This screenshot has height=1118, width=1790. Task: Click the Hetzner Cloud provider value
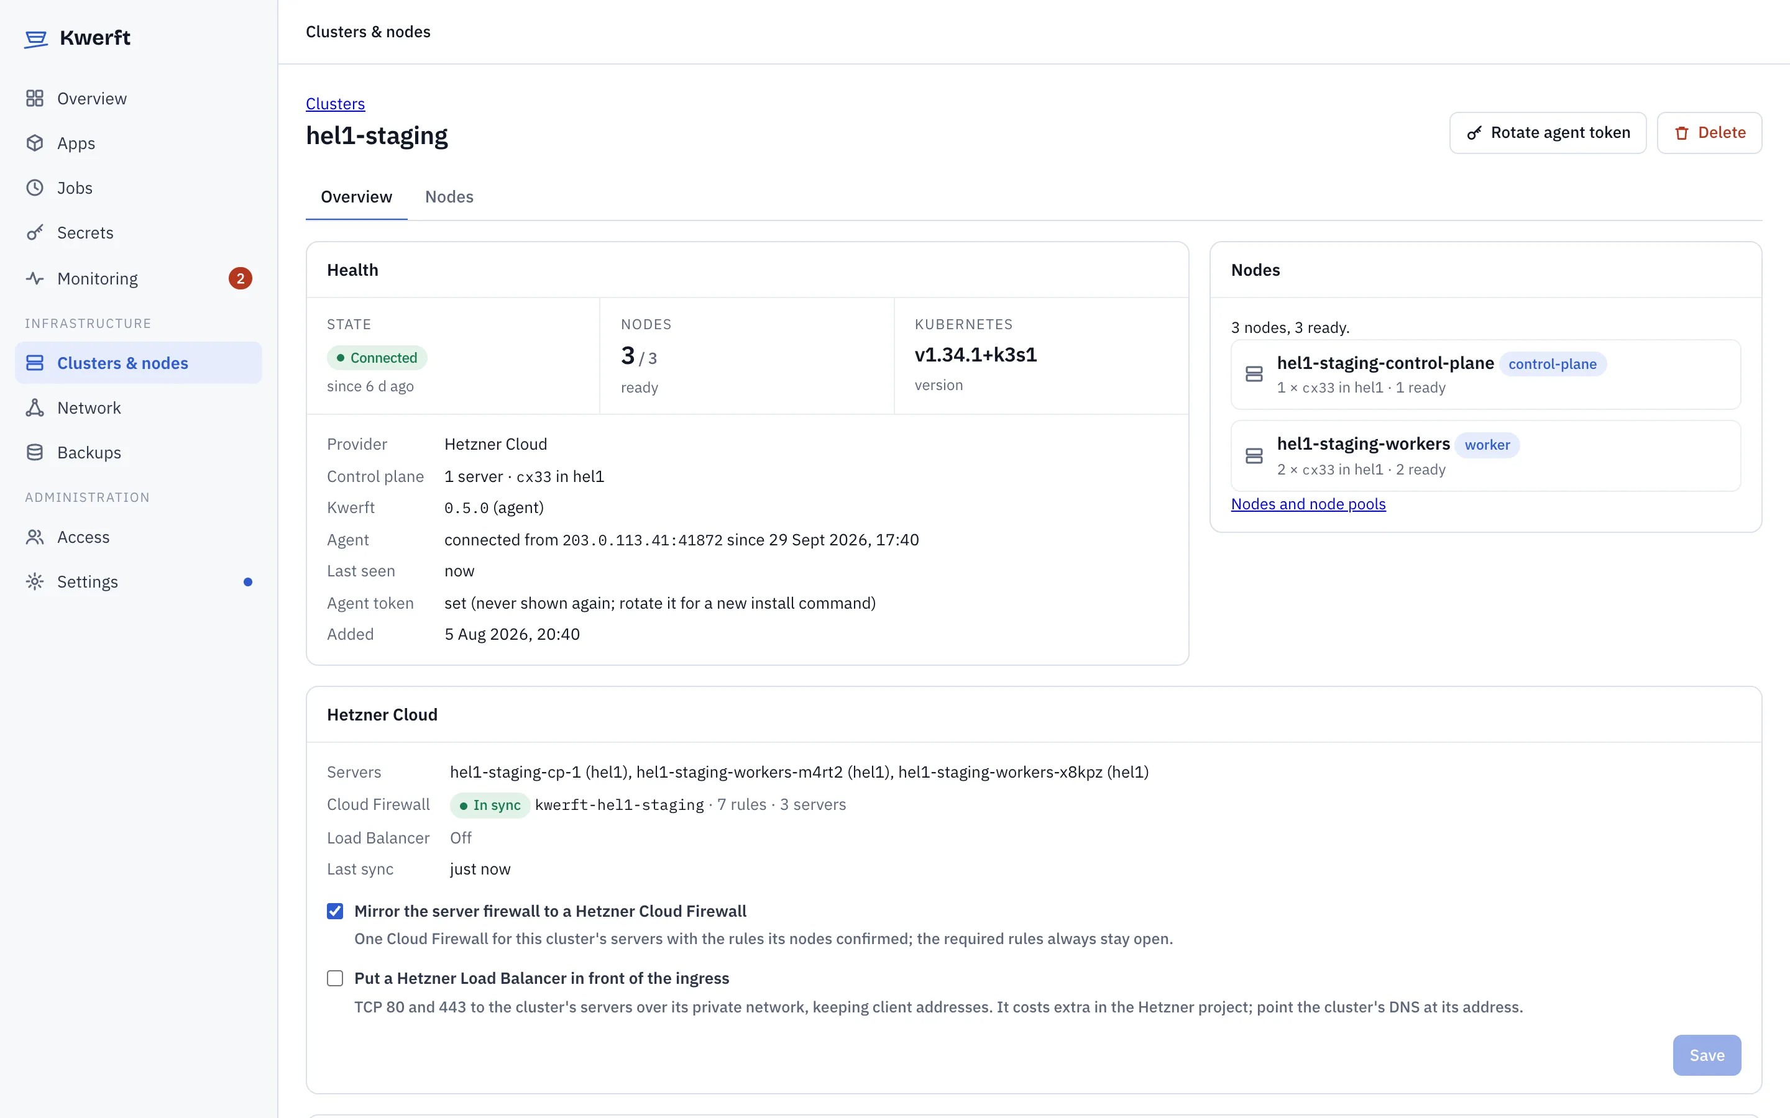click(495, 444)
